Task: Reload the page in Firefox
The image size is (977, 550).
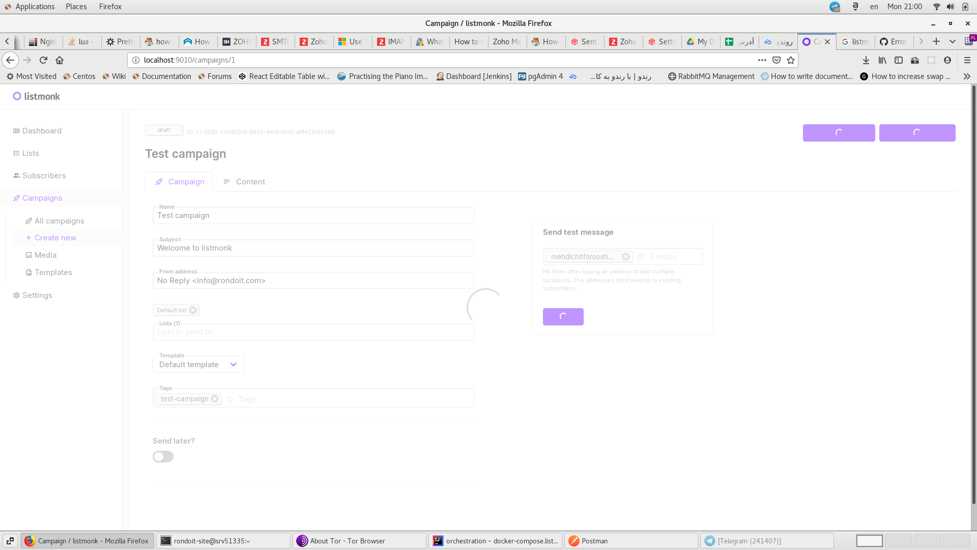Action: click(x=43, y=60)
